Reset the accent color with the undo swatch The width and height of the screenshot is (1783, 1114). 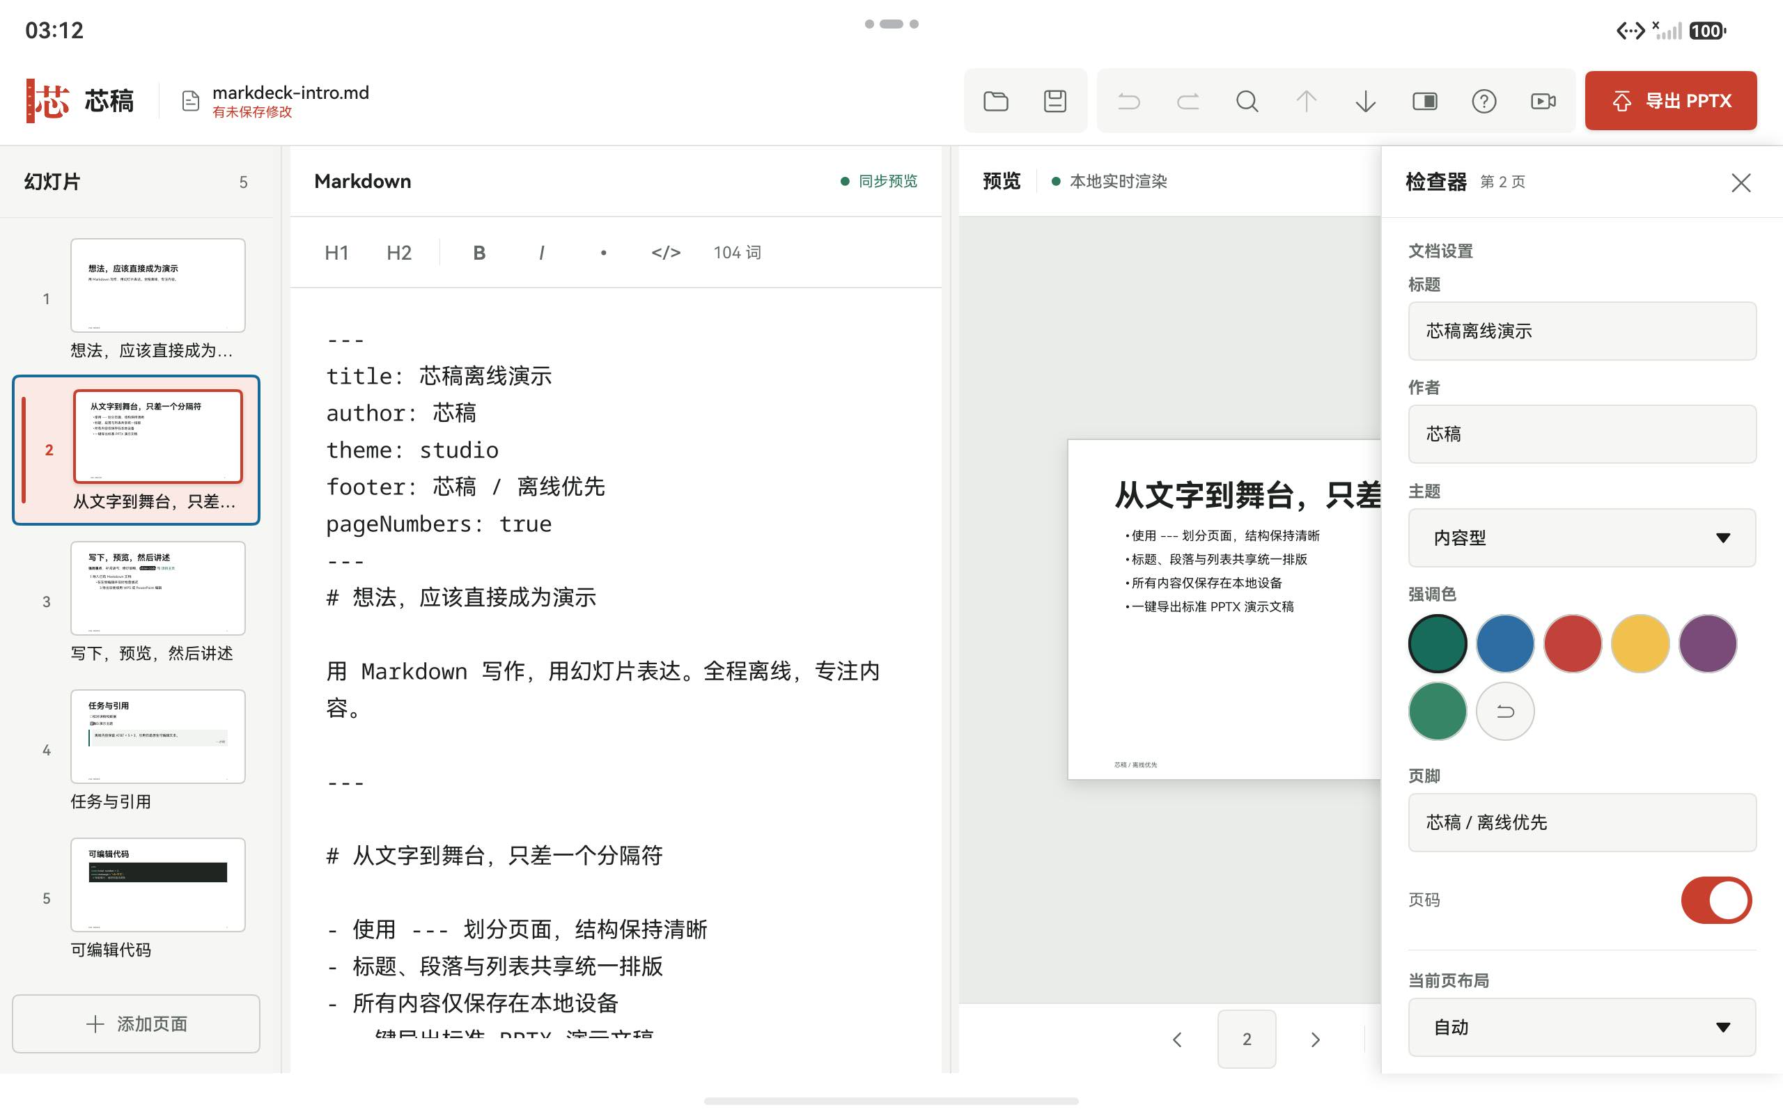pos(1505,711)
